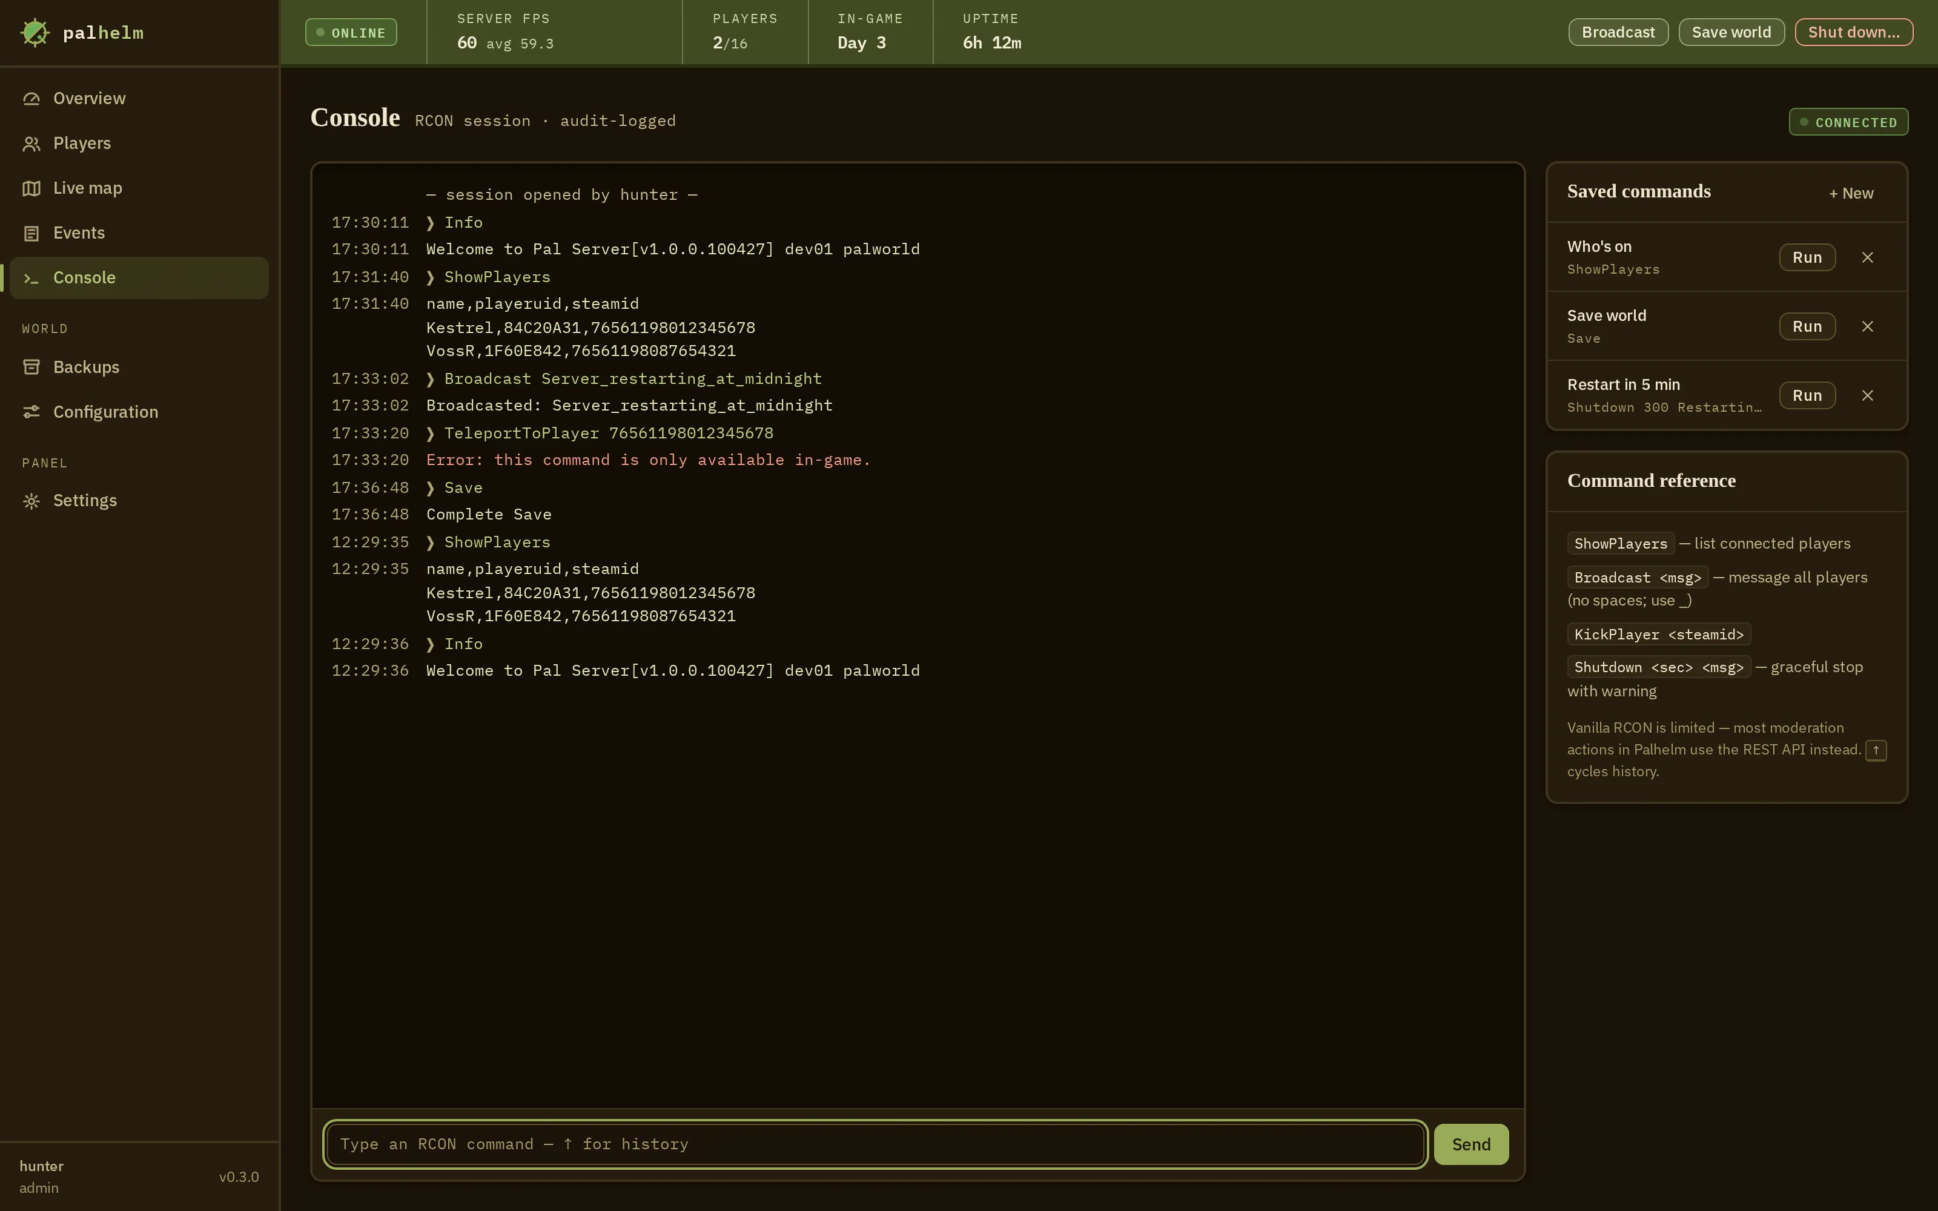This screenshot has width=1938, height=1211.
Task: Delete the Save world saved command
Action: [x=1868, y=326]
